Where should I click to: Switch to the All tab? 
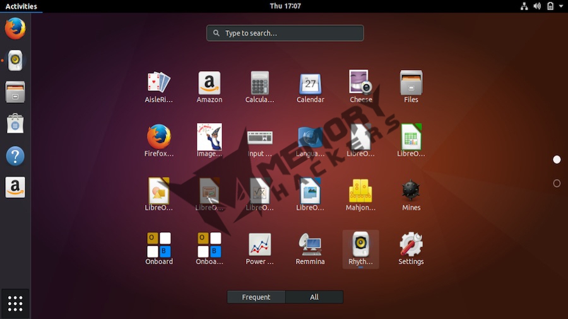(314, 297)
